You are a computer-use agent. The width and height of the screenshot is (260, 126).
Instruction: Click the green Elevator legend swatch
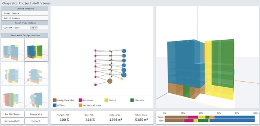132,100
